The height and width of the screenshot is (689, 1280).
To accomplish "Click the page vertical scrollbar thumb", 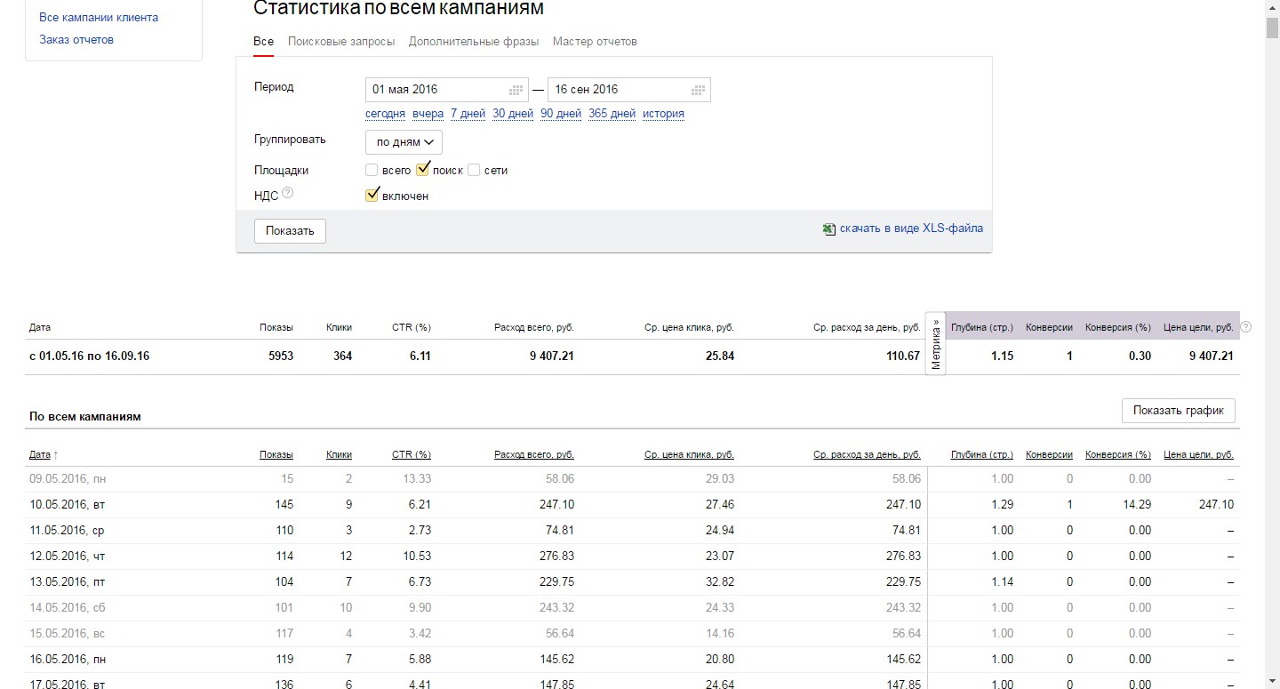I will [1273, 27].
